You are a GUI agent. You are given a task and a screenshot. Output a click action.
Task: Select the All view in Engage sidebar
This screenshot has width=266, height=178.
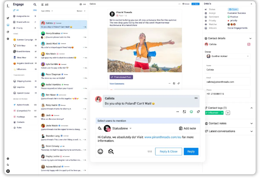25,10
